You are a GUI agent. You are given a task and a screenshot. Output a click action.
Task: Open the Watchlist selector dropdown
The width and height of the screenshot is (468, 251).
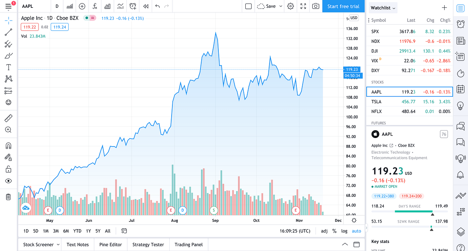click(x=383, y=7)
